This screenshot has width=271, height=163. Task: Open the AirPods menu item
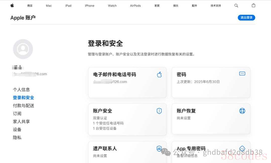click(x=135, y=6)
